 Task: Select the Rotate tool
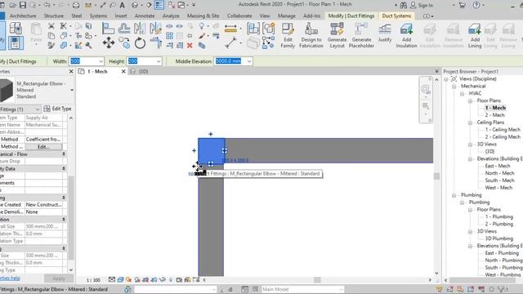[x=140, y=43]
